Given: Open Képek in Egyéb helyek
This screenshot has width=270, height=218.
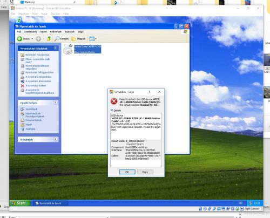Looking at the screenshot, I should (29, 125).
